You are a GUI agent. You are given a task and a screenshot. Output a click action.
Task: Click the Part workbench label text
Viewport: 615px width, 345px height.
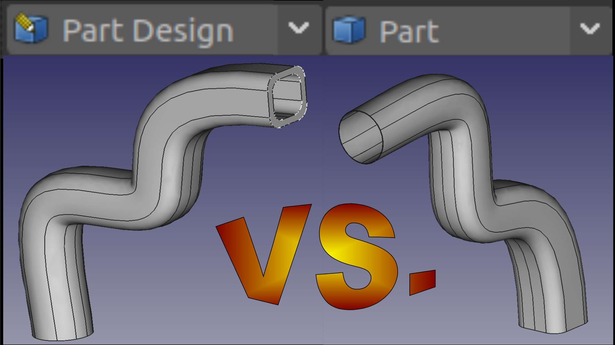pyautogui.click(x=409, y=32)
